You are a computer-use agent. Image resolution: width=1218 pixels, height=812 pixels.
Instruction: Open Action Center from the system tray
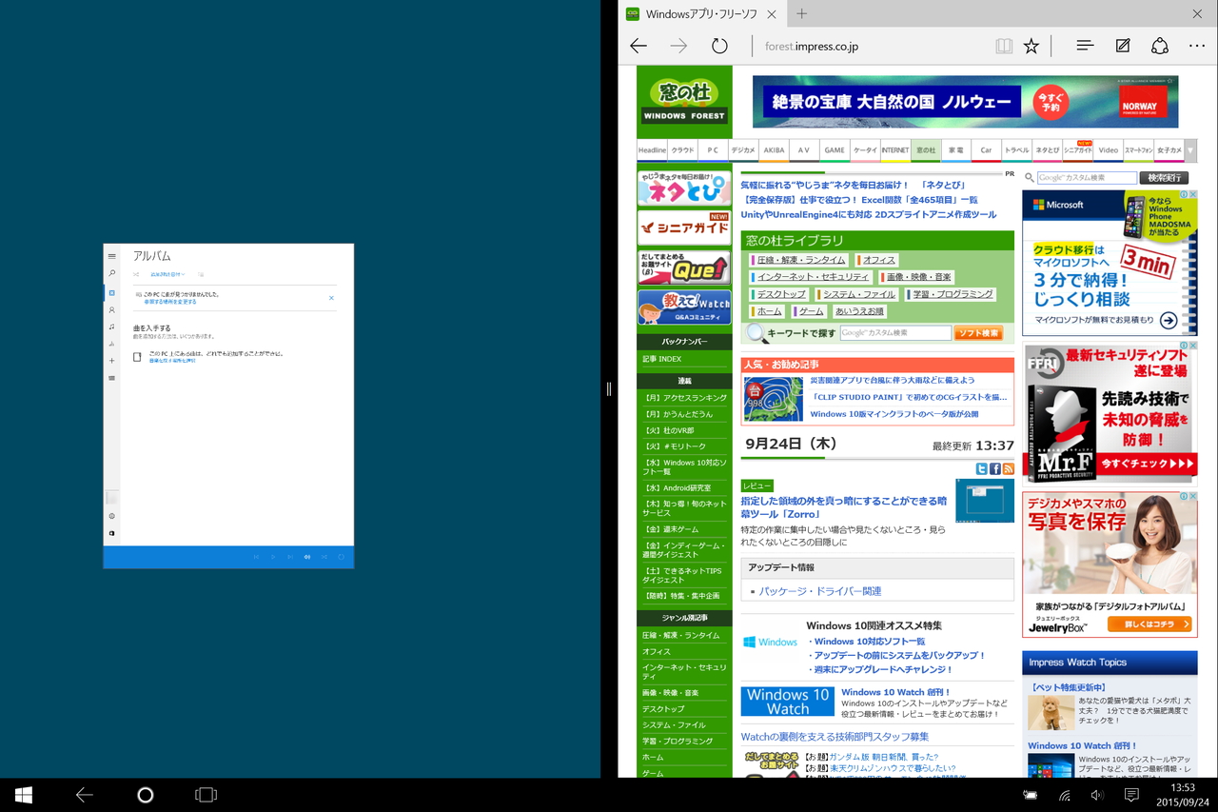[1131, 795]
